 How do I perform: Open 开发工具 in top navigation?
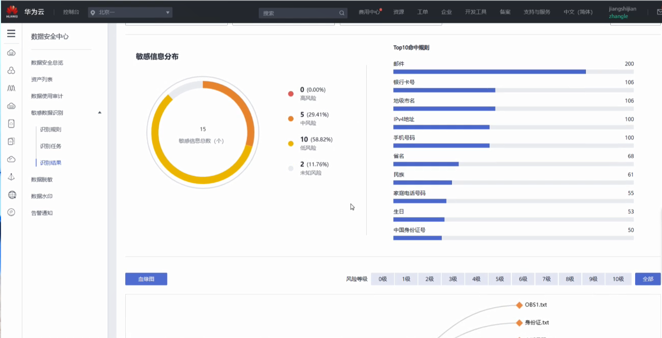476,12
